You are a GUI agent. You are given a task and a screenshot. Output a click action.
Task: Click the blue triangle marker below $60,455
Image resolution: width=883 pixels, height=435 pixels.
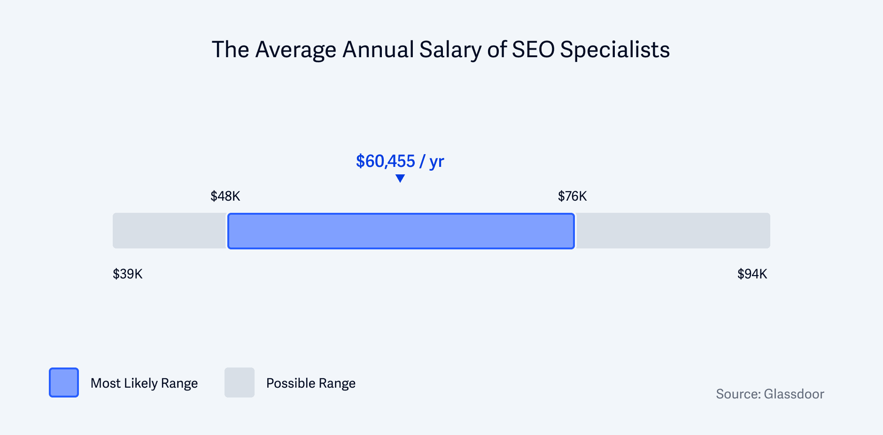pyautogui.click(x=400, y=179)
